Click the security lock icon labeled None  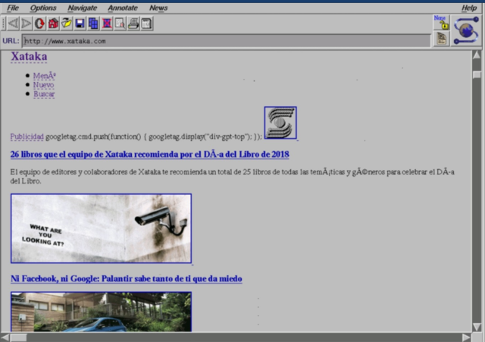pos(441,23)
